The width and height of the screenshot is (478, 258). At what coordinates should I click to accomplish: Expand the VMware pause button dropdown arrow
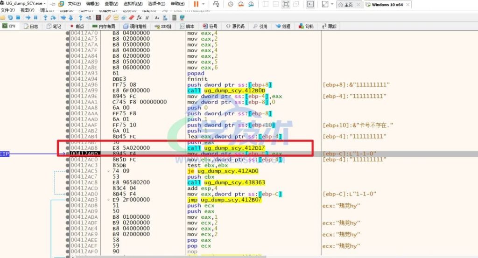204,4
